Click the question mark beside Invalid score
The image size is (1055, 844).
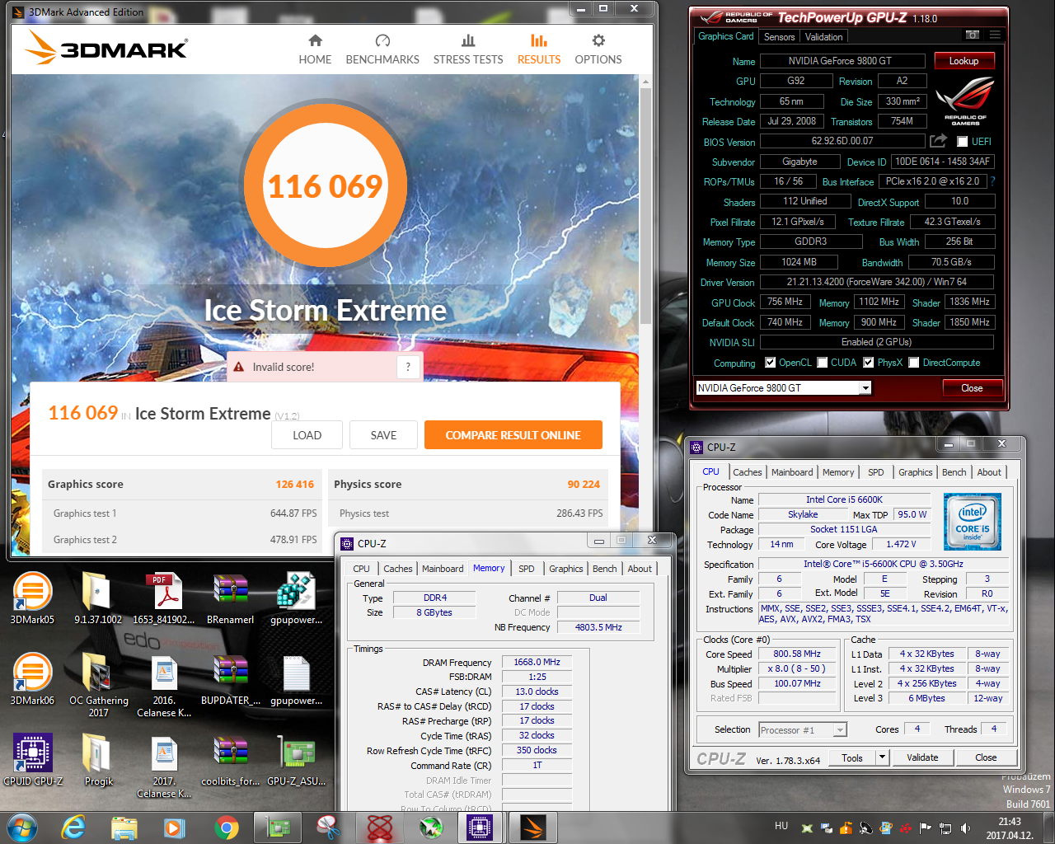click(408, 367)
